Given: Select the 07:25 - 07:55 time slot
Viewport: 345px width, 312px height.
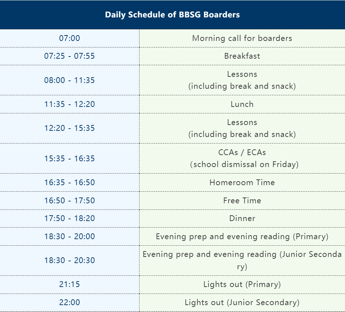Looking at the screenshot, I should click(70, 56).
